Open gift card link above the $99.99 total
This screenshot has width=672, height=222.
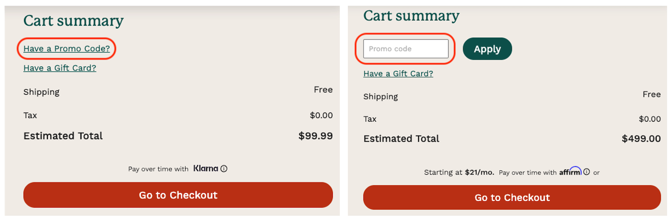60,68
